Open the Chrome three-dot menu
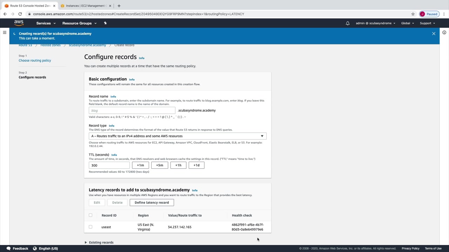Screen dimensions: 449x252 pyautogui.click(x=443, y=14)
